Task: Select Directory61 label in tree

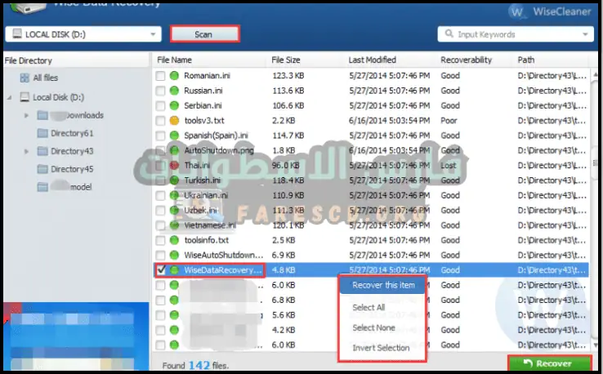Action: click(x=72, y=133)
